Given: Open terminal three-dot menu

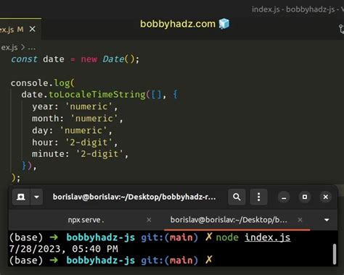Looking at the screenshot, I should click(258, 197).
